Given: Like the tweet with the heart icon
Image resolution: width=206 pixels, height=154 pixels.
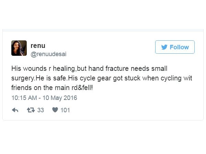Looking at the screenshot, I should point(55,110).
